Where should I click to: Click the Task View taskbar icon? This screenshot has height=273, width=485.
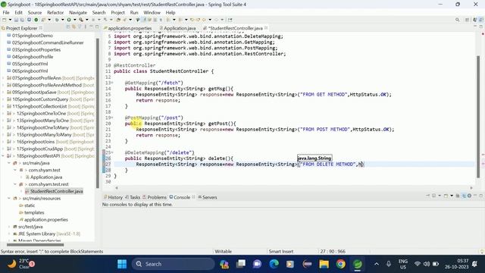click(x=241, y=264)
